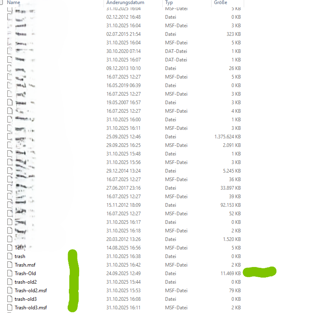Select Trash-old2.msf file name
Screen dimensions: 311x313
[31, 291]
